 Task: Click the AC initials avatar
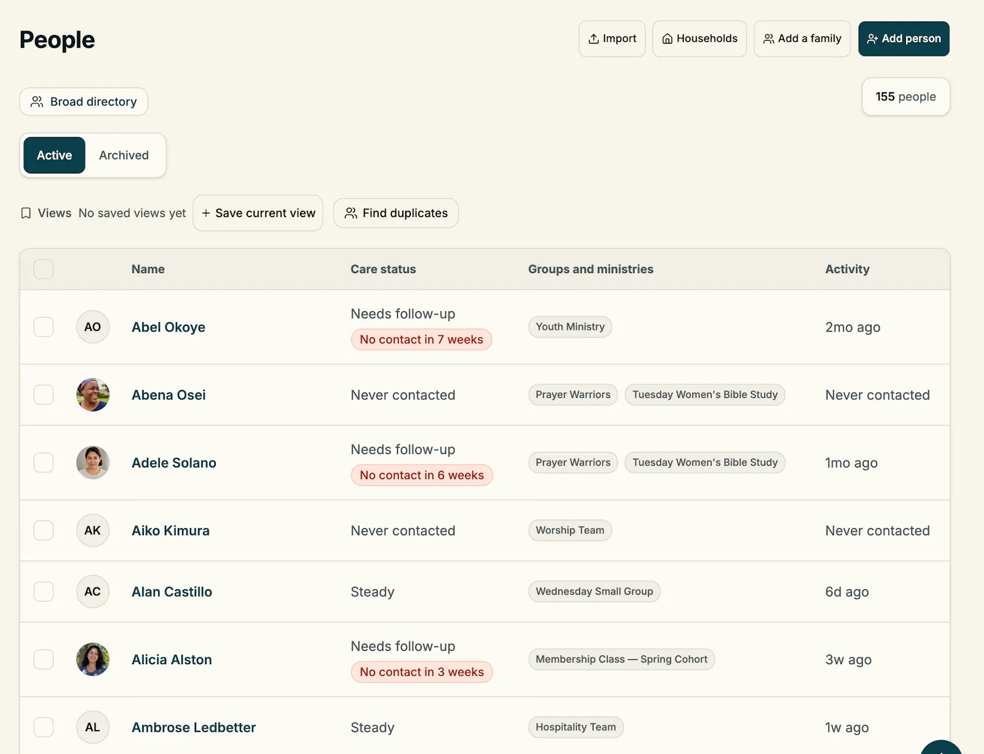93,591
